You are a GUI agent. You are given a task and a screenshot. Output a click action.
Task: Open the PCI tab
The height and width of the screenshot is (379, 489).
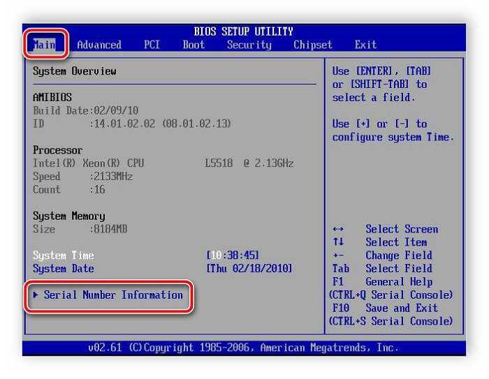click(x=152, y=45)
